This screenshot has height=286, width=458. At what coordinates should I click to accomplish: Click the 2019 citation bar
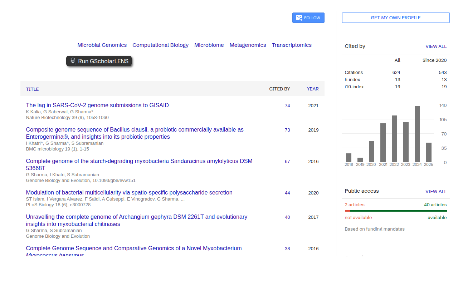pos(360,159)
